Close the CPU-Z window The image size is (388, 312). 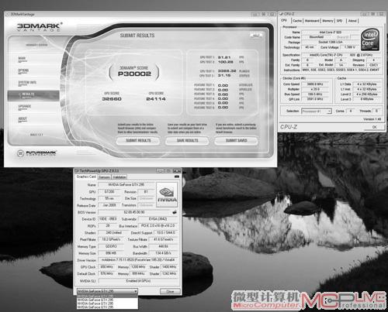(381, 14)
